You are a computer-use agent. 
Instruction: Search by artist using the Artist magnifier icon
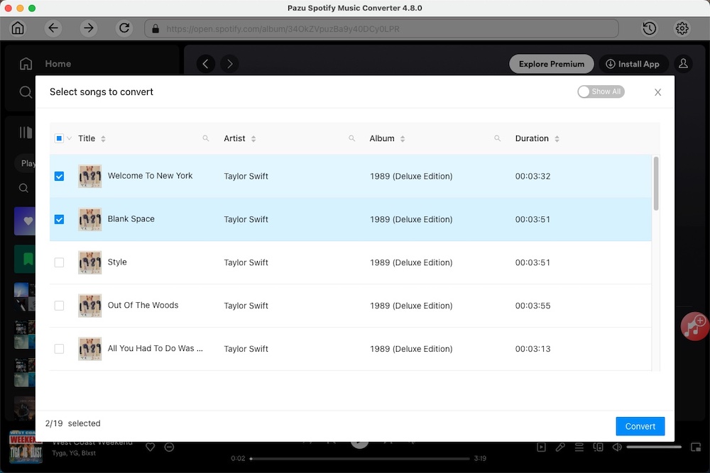point(351,138)
